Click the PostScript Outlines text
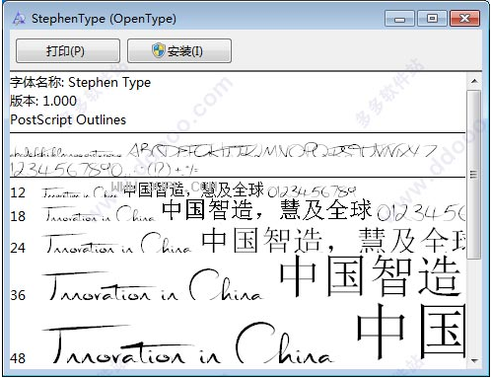 pyautogui.click(x=68, y=119)
